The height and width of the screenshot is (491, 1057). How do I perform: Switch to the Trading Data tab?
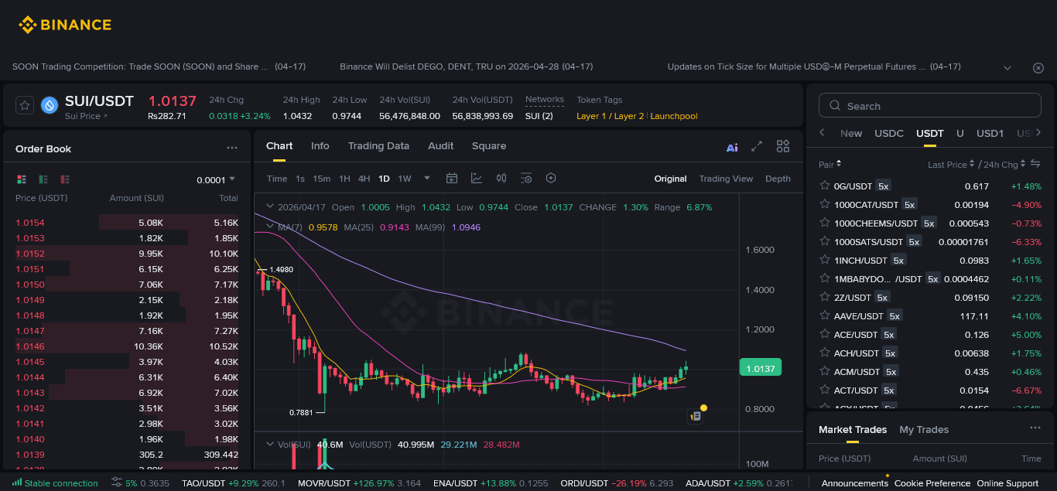pos(378,146)
